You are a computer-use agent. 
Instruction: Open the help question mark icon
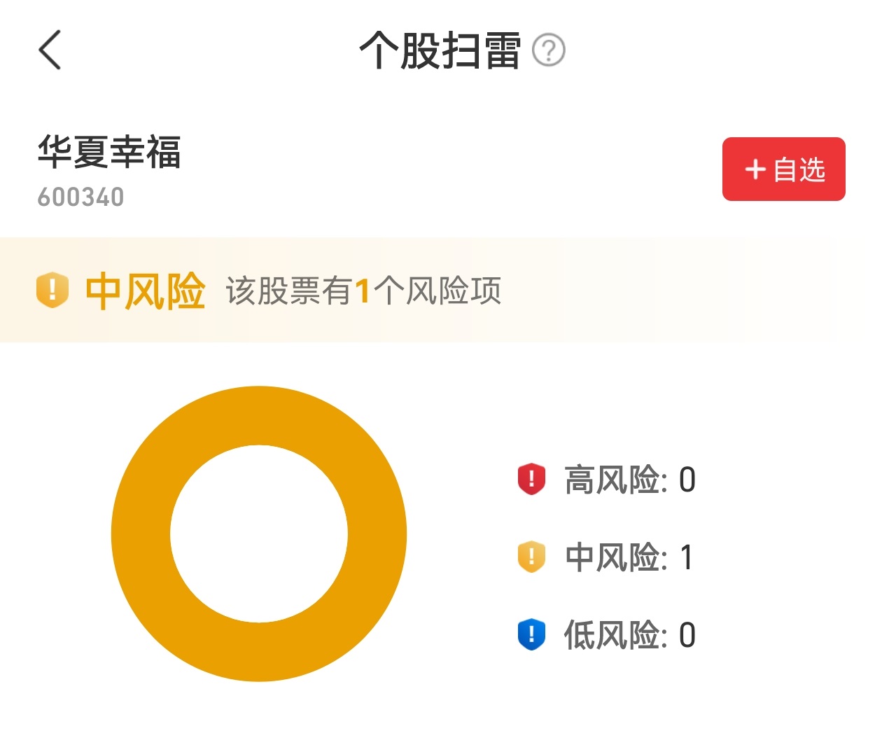[x=549, y=50]
